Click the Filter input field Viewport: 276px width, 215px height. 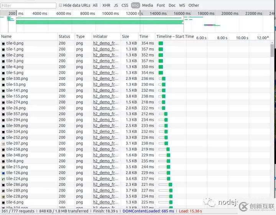28,6
